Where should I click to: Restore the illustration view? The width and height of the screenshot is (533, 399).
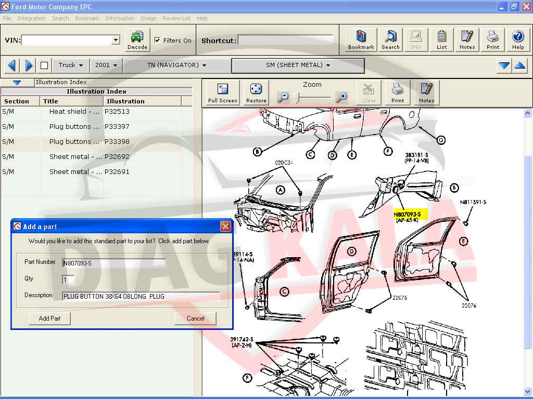256,92
